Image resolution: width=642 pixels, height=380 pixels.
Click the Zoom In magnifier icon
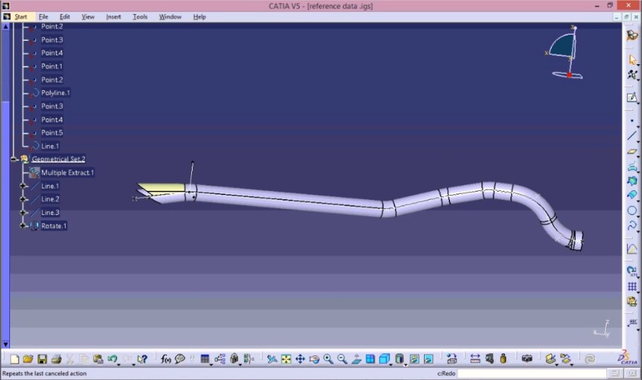328,359
